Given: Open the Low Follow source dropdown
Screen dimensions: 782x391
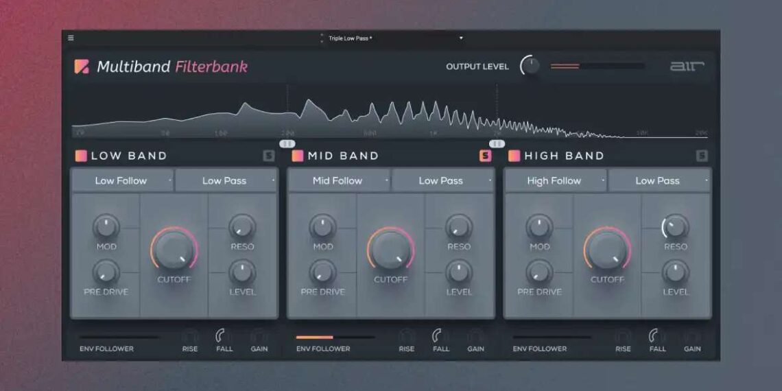Looking at the screenshot, I should [x=123, y=180].
